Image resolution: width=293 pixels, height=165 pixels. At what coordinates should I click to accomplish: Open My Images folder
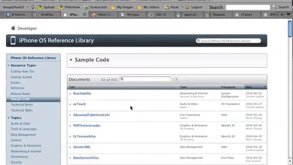coord(122,7)
